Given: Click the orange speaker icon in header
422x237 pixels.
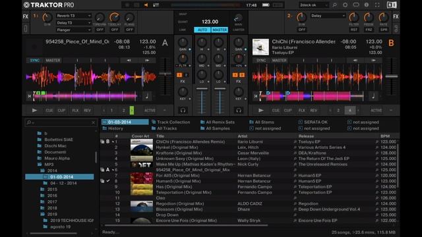Looking at the screenshot, I should 146,5.
